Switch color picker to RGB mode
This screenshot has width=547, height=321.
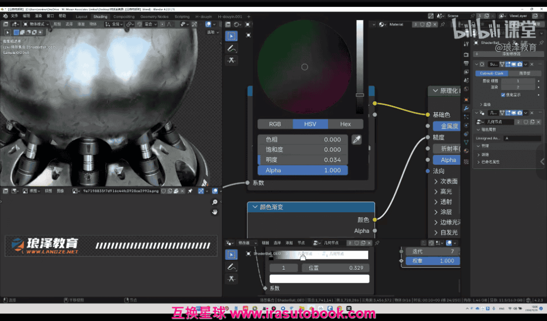point(275,124)
